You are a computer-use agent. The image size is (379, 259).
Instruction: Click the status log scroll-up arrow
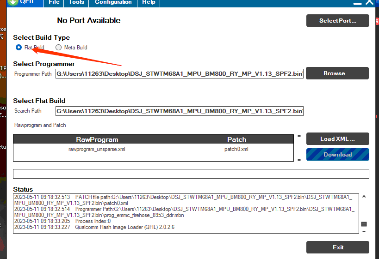364,197
